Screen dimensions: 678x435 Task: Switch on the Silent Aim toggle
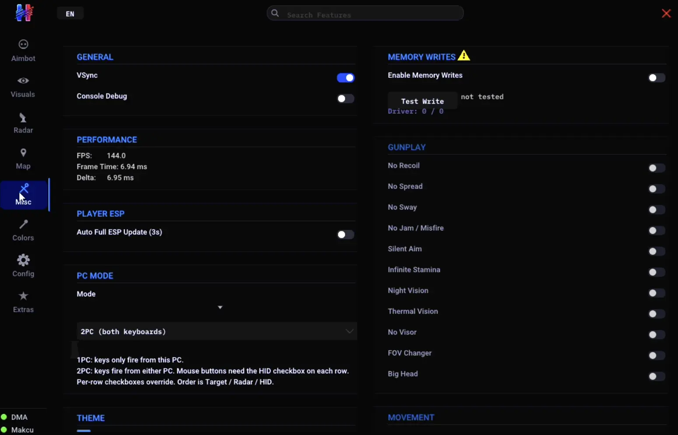click(x=657, y=251)
